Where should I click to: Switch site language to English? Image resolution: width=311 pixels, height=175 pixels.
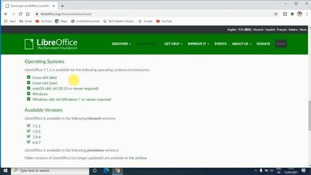[x=232, y=30]
